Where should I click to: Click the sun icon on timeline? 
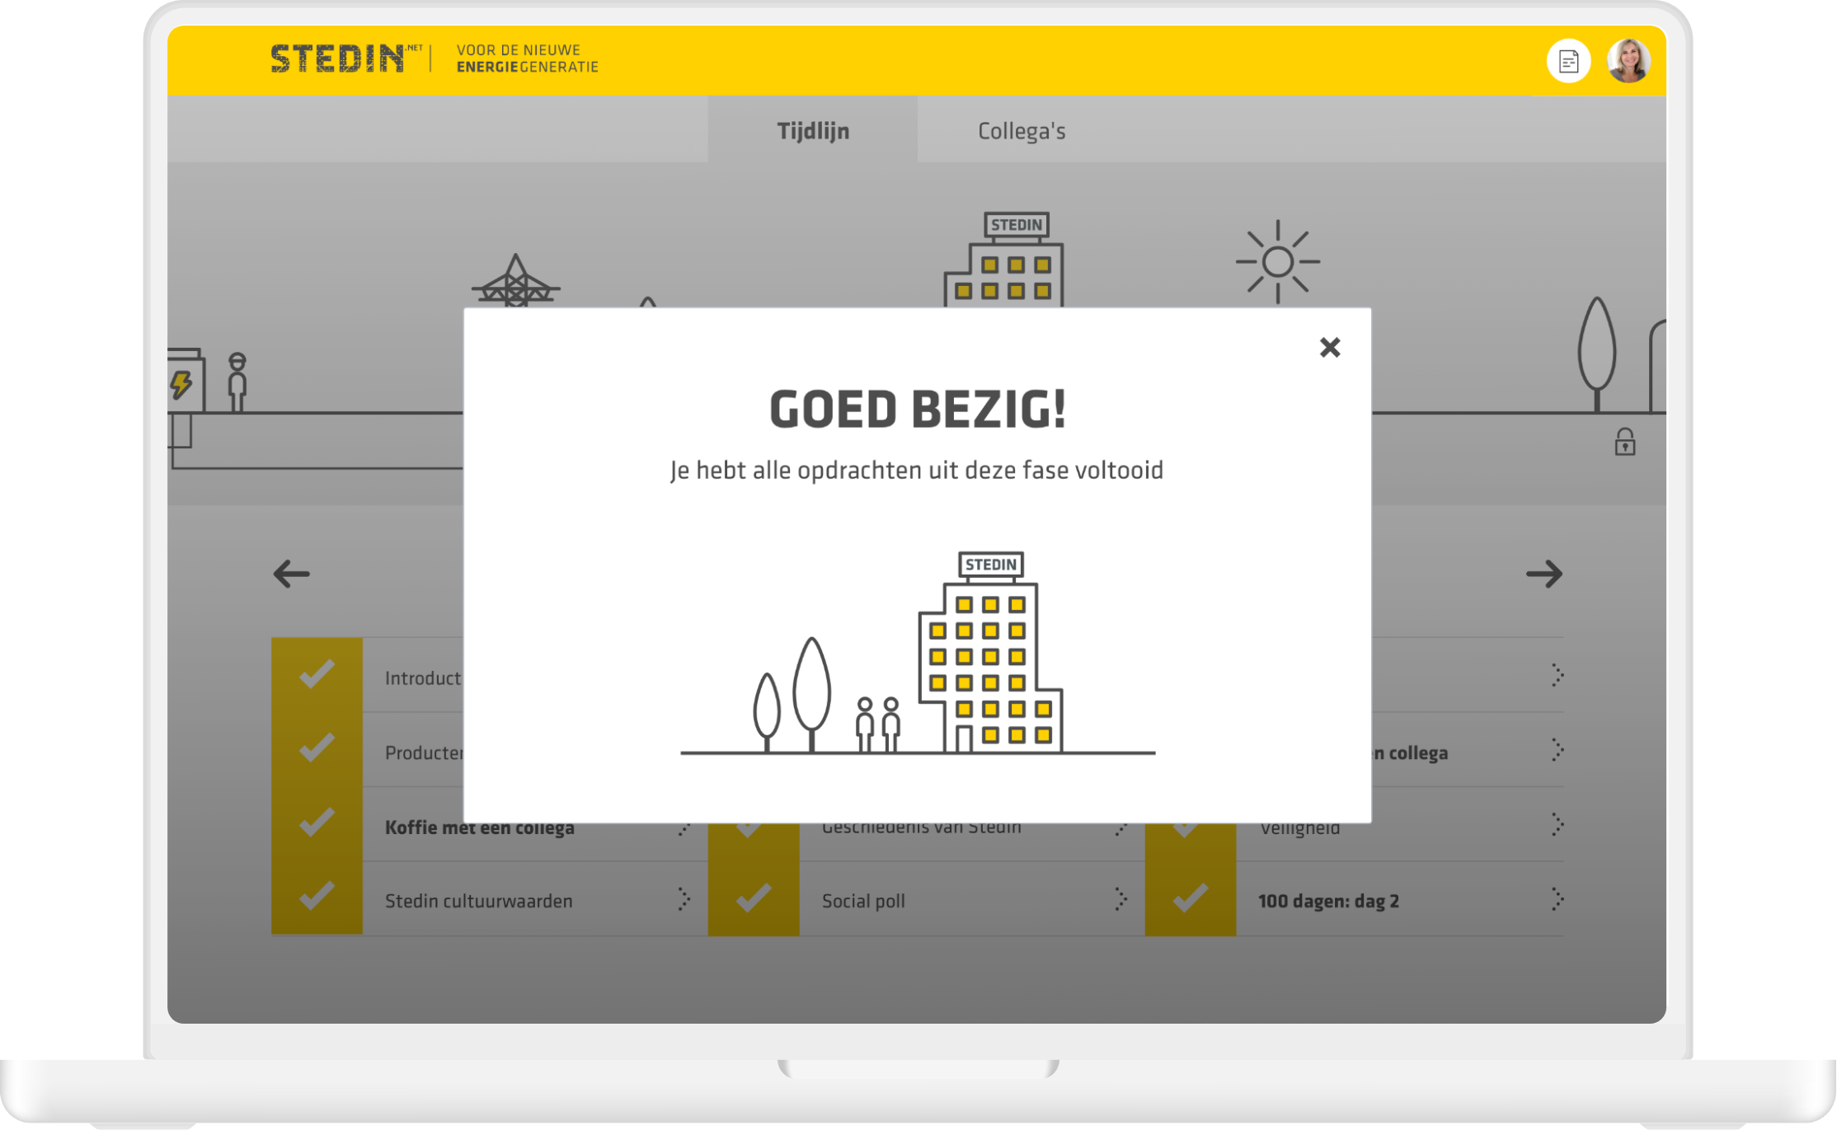[x=1277, y=262]
